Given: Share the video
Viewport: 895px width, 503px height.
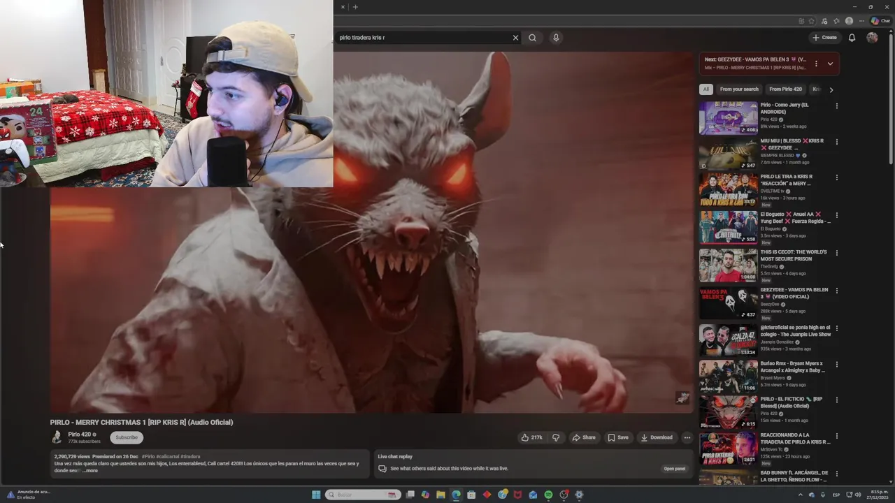Looking at the screenshot, I should pyautogui.click(x=584, y=437).
